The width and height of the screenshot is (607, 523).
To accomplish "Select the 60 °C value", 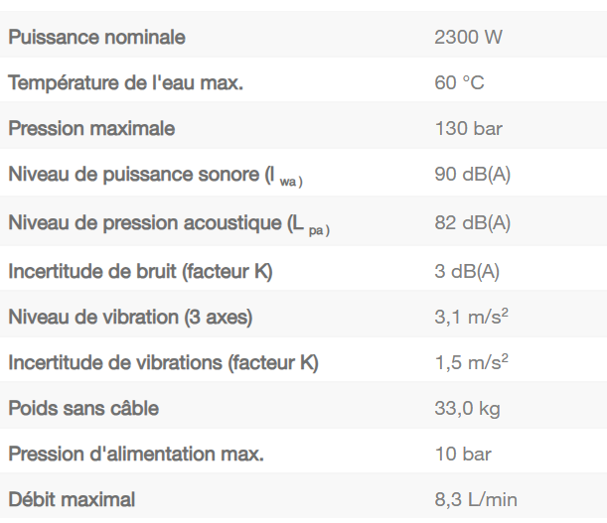I will coord(459,83).
